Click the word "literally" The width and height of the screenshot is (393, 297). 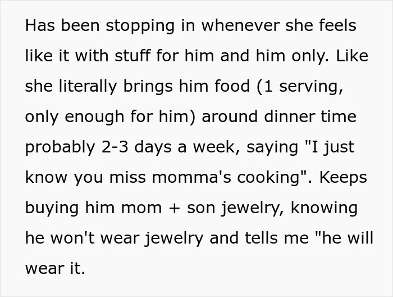tap(88, 86)
